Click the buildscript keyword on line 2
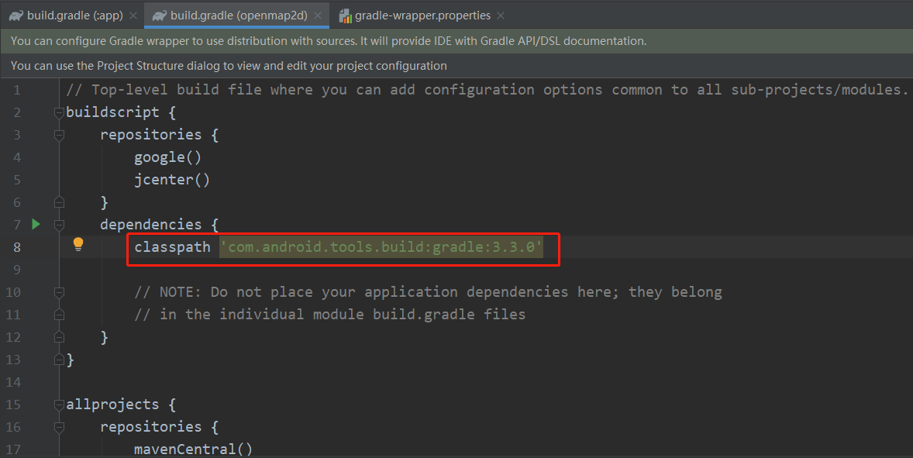This screenshot has width=913, height=458. pyautogui.click(x=112, y=112)
